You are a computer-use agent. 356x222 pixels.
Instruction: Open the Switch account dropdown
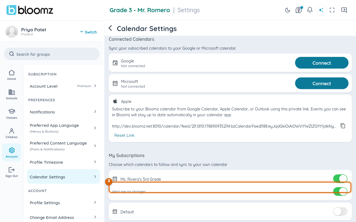point(88,32)
